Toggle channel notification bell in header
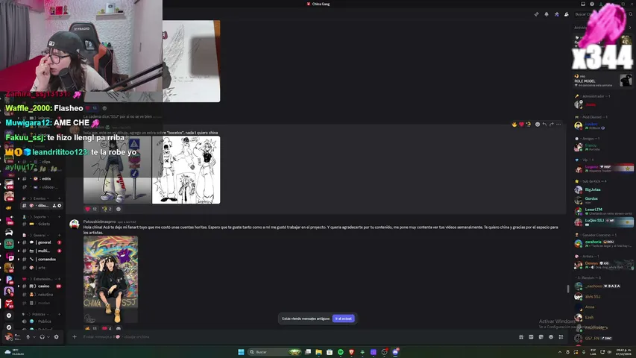 [x=547, y=14]
